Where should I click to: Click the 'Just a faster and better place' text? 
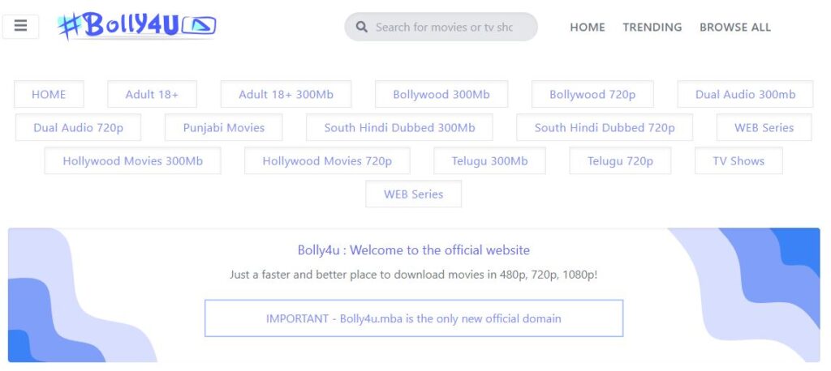coord(414,275)
